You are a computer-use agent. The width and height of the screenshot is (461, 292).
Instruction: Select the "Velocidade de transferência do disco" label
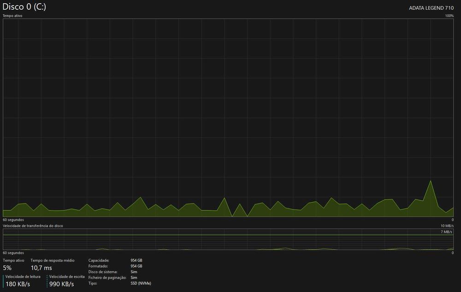(33, 226)
